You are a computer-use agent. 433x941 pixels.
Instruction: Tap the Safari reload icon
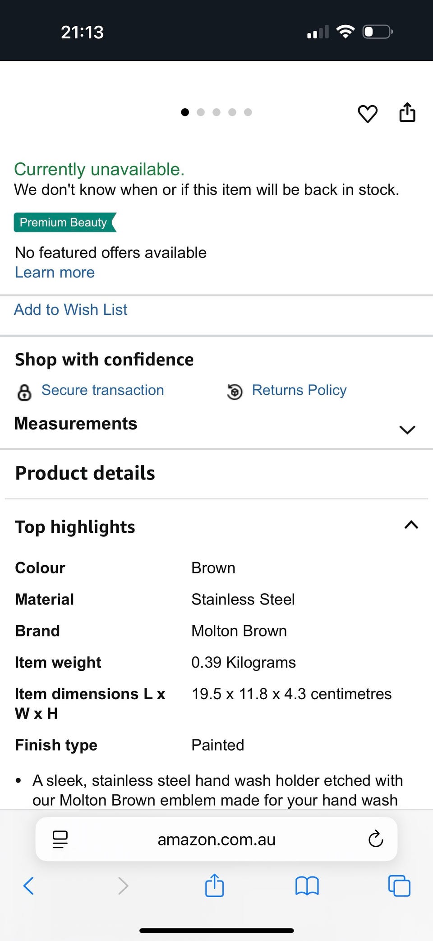click(x=375, y=839)
